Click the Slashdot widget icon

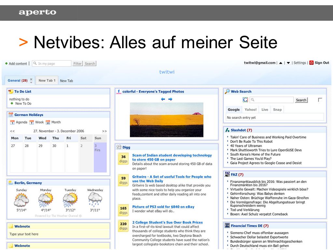point(227,130)
